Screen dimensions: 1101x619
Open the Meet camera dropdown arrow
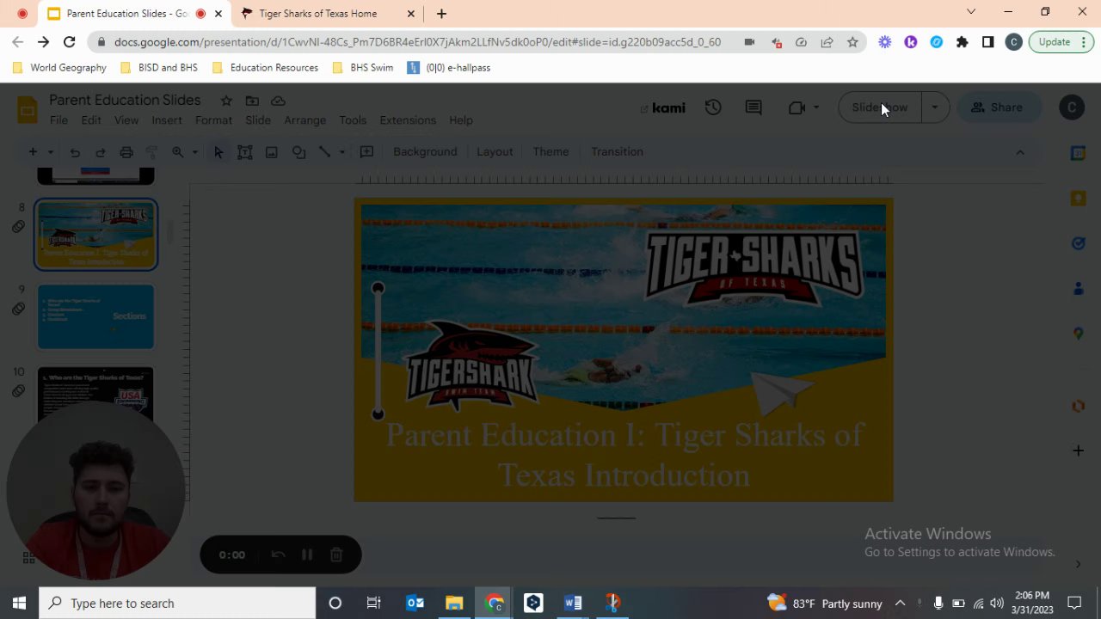(816, 107)
